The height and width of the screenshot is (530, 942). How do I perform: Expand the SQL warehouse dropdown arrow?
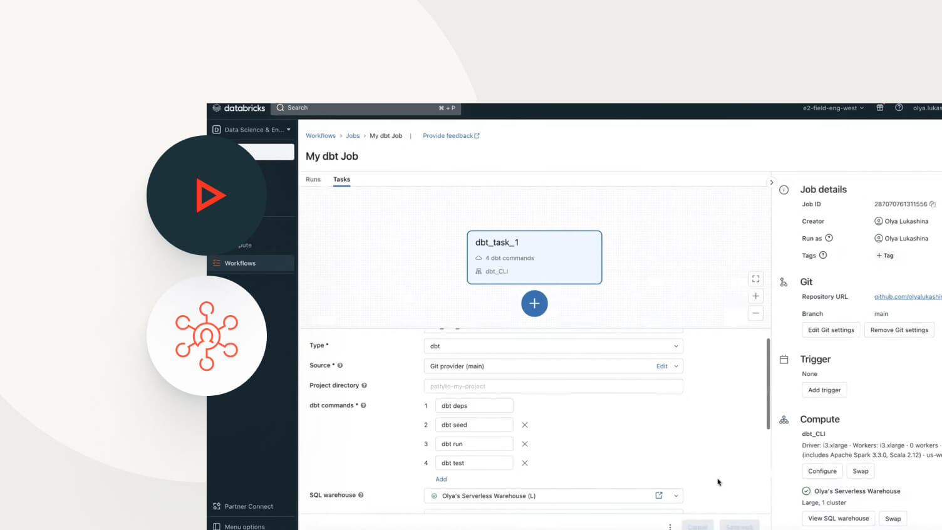676,496
